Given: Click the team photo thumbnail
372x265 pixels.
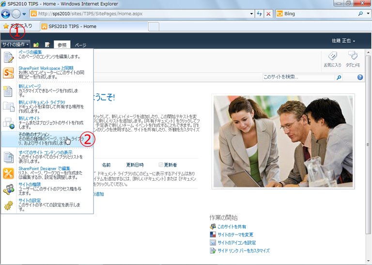Looking at the screenshot, I should [x=283, y=141].
